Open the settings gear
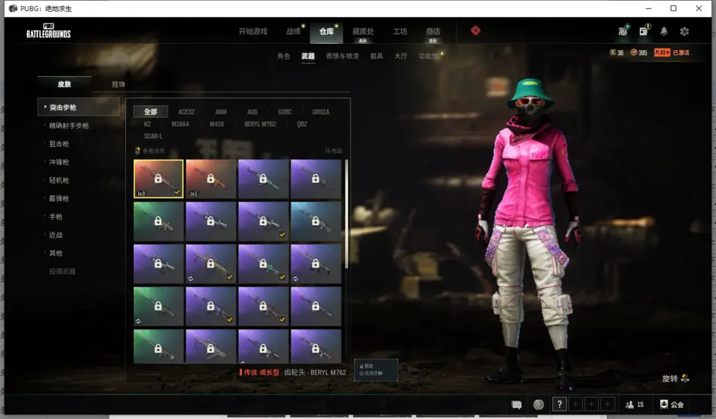The height and width of the screenshot is (419, 716). (x=684, y=32)
